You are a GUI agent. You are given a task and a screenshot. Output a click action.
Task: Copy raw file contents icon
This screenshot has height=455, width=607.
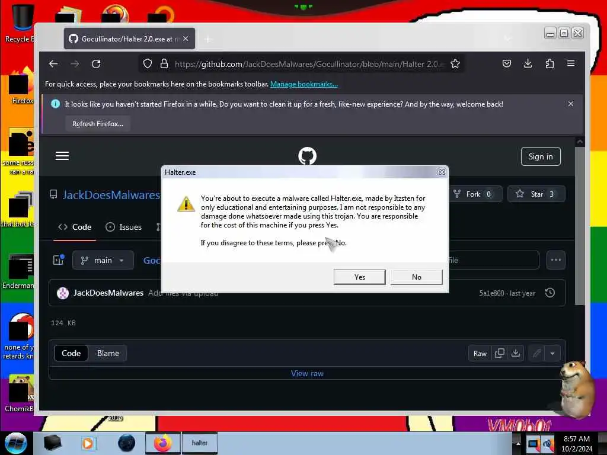point(499,354)
